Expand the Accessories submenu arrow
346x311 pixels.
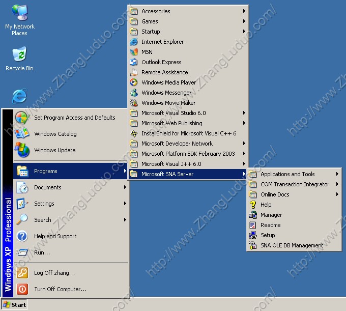pos(244,11)
